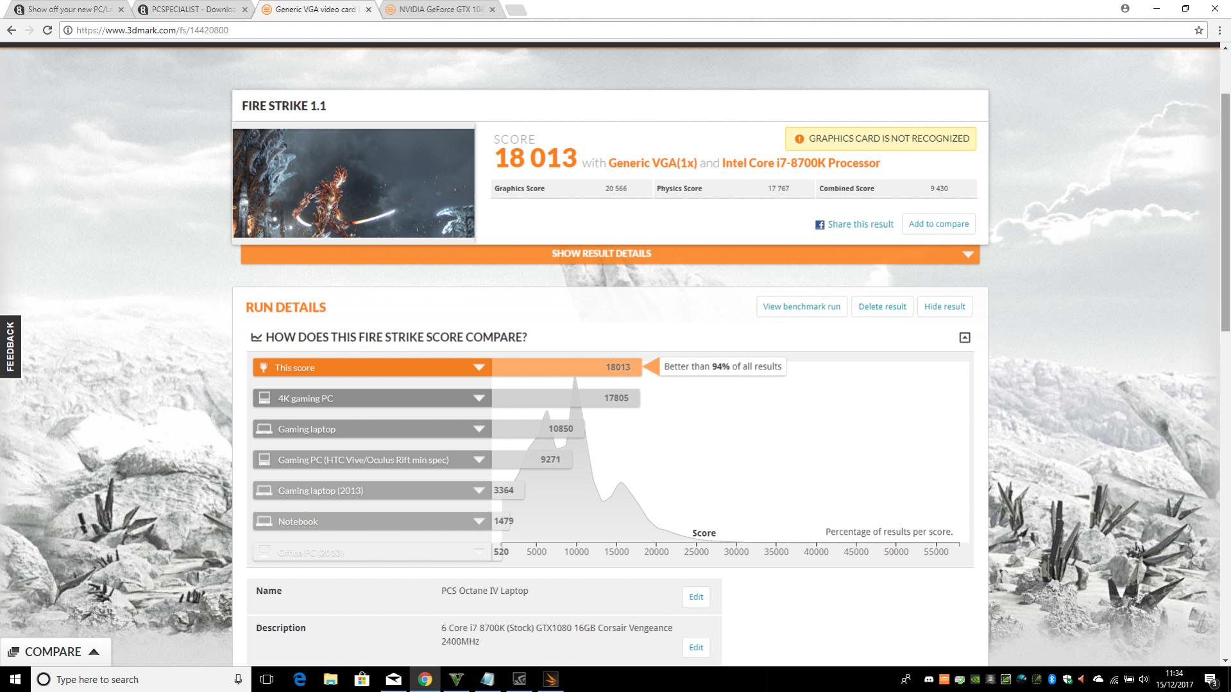Image resolution: width=1231 pixels, height=692 pixels.
Task: View site information icon in address bar
Action: click(x=67, y=30)
